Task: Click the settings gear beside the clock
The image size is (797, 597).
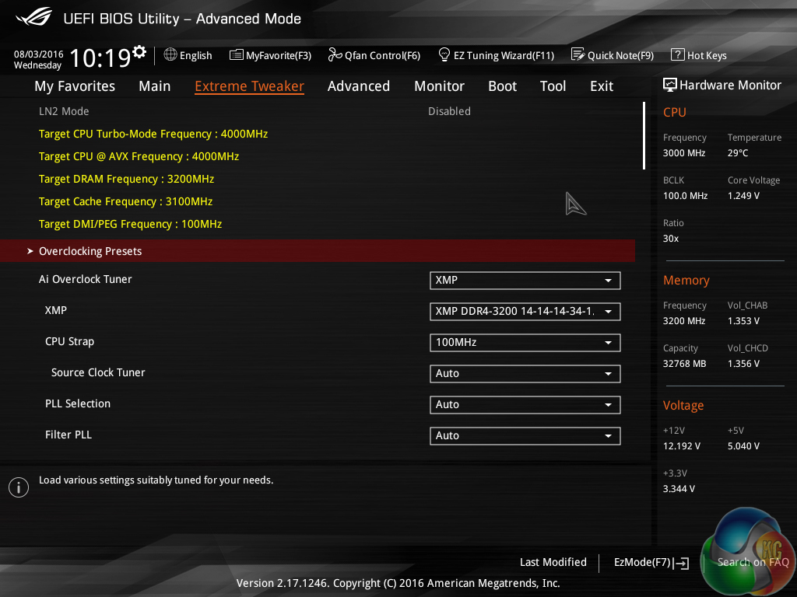Action: tap(139, 51)
